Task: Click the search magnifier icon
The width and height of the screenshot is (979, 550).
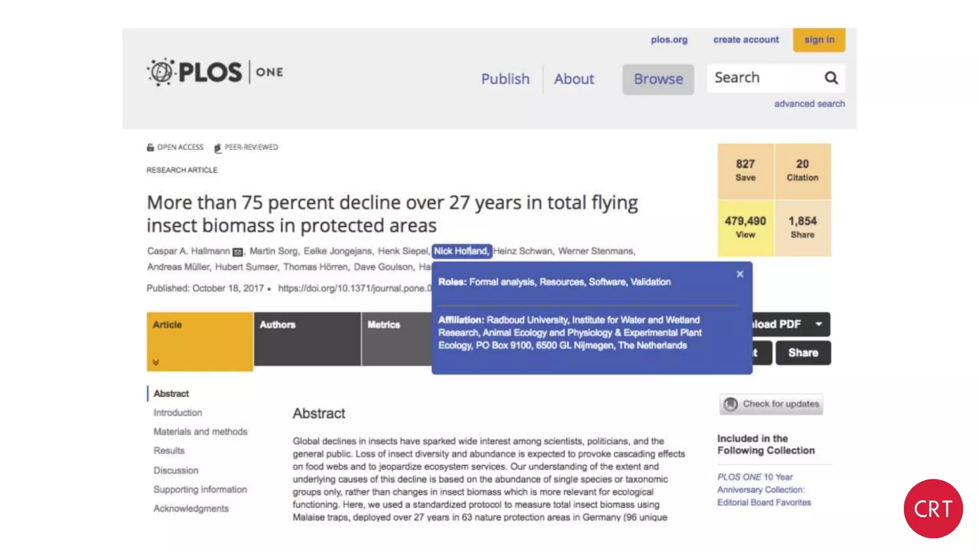Action: [x=831, y=78]
